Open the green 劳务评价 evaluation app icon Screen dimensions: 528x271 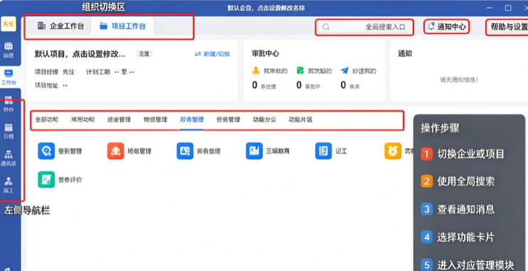(46, 179)
